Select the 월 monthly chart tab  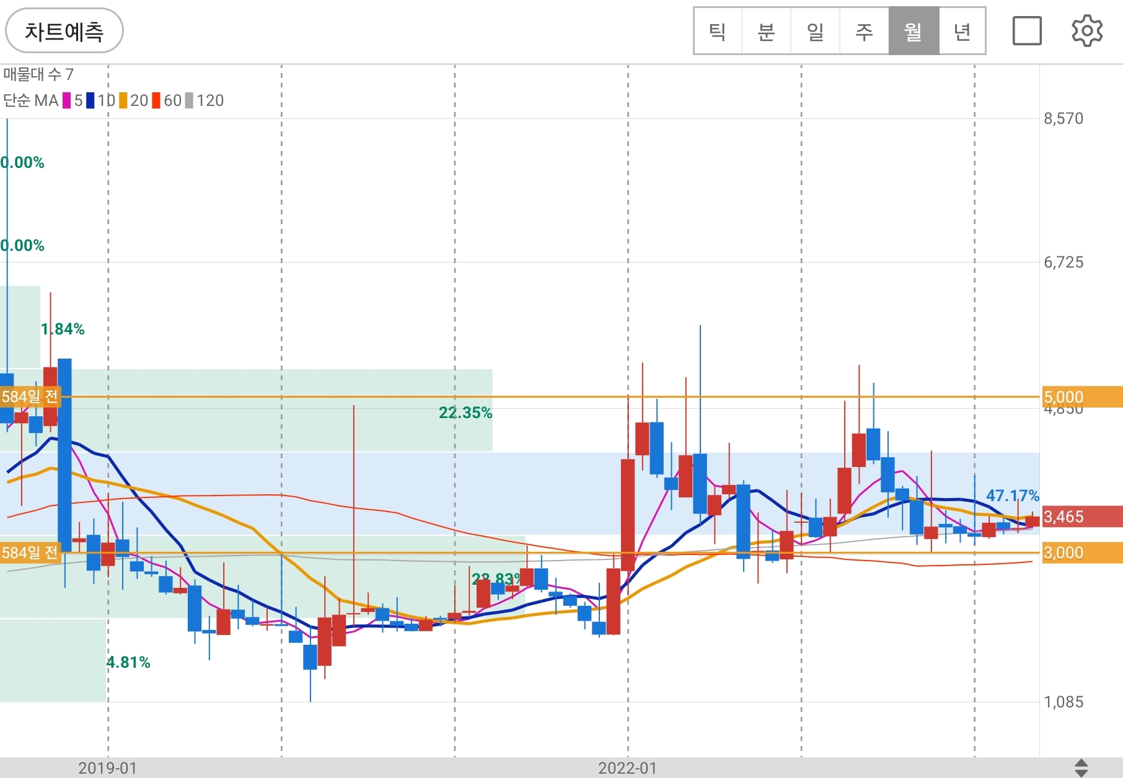914,31
